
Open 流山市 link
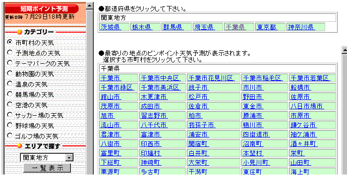111,125
